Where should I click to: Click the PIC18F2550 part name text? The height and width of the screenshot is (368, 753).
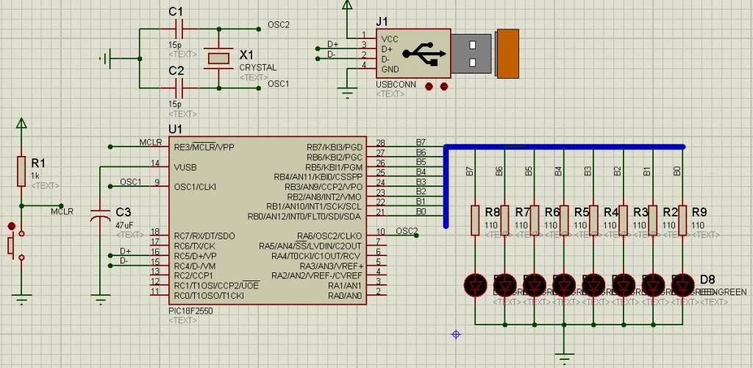point(190,311)
